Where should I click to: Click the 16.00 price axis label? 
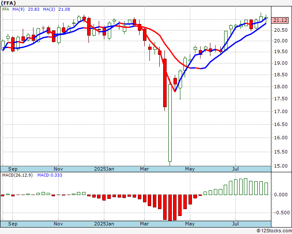[x=281, y=138]
